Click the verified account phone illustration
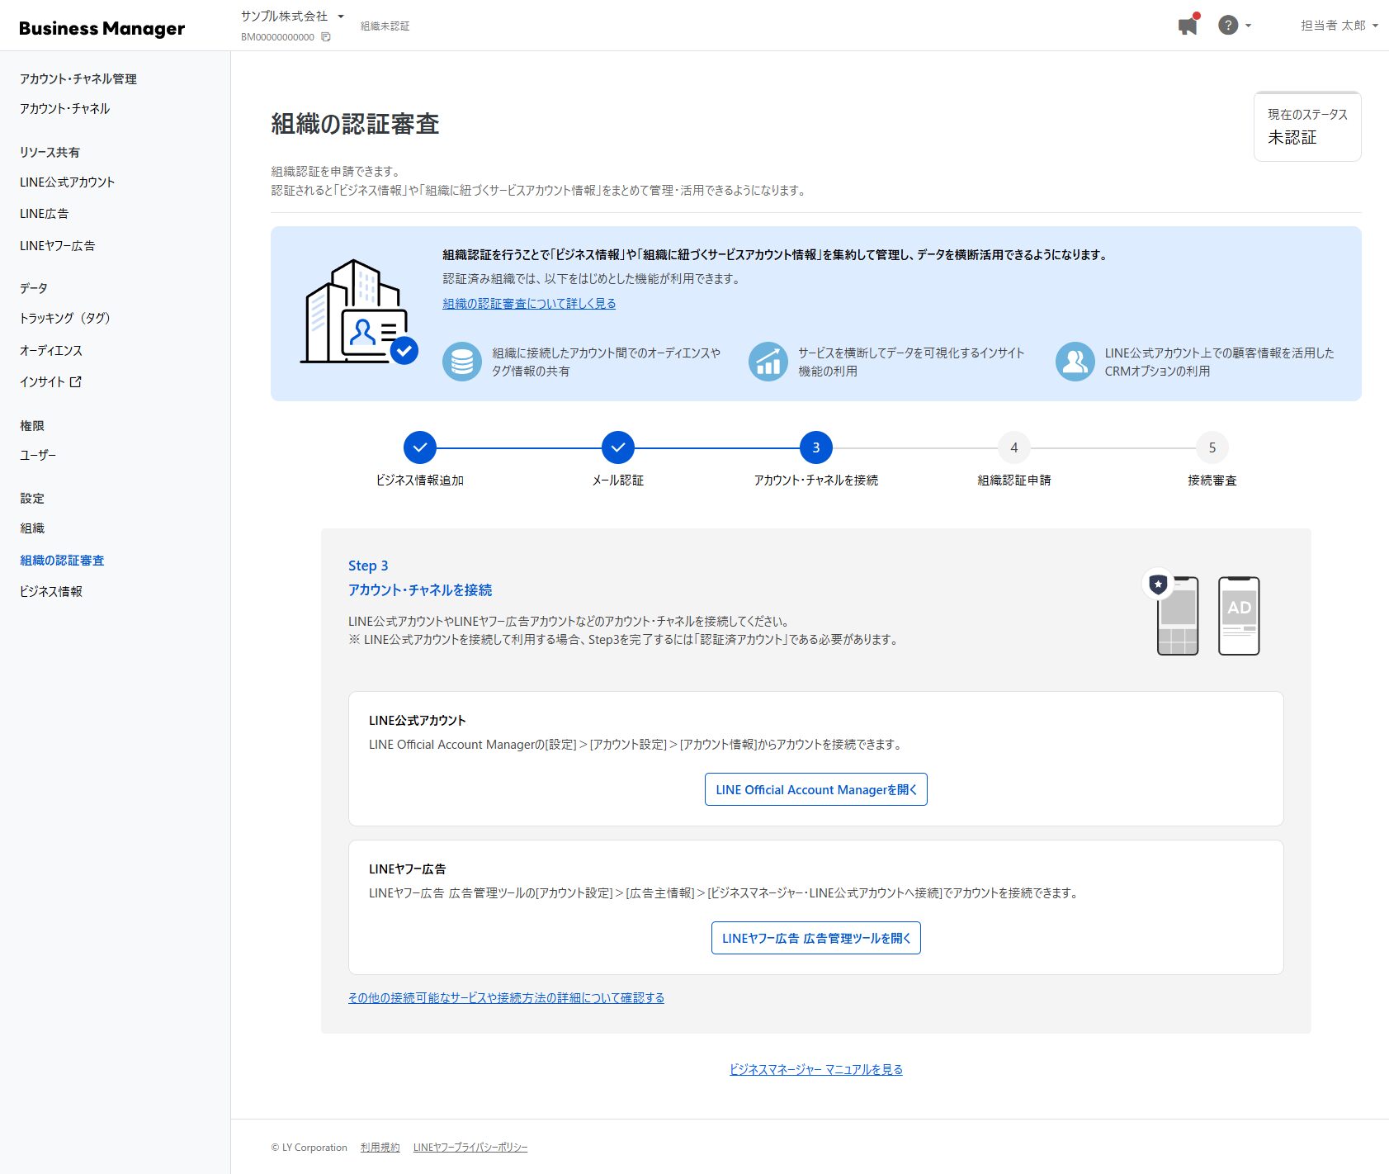The image size is (1389, 1174). click(1172, 613)
